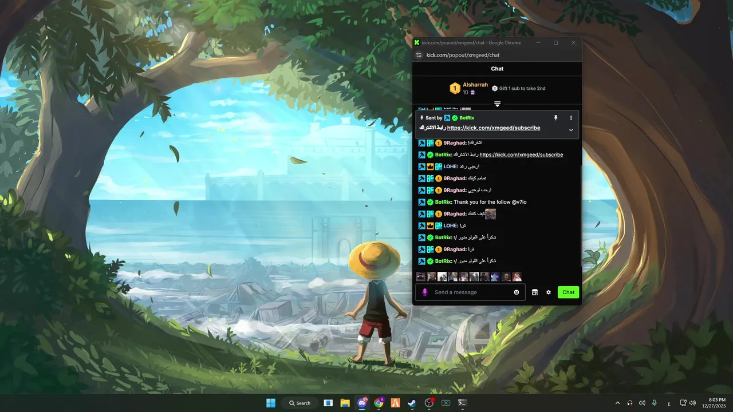Open the Terminal icon in the taskbar
Screen dimensions: 733x412
(462, 403)
